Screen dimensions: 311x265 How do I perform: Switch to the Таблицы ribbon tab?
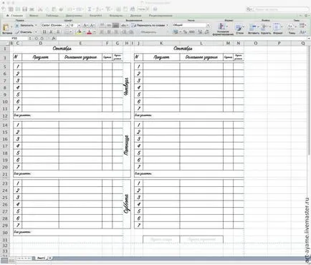52,16
